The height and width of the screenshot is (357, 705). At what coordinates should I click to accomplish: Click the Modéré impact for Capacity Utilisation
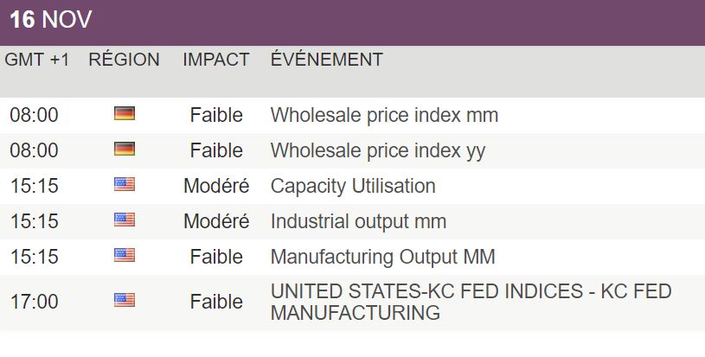coord(216,187)
